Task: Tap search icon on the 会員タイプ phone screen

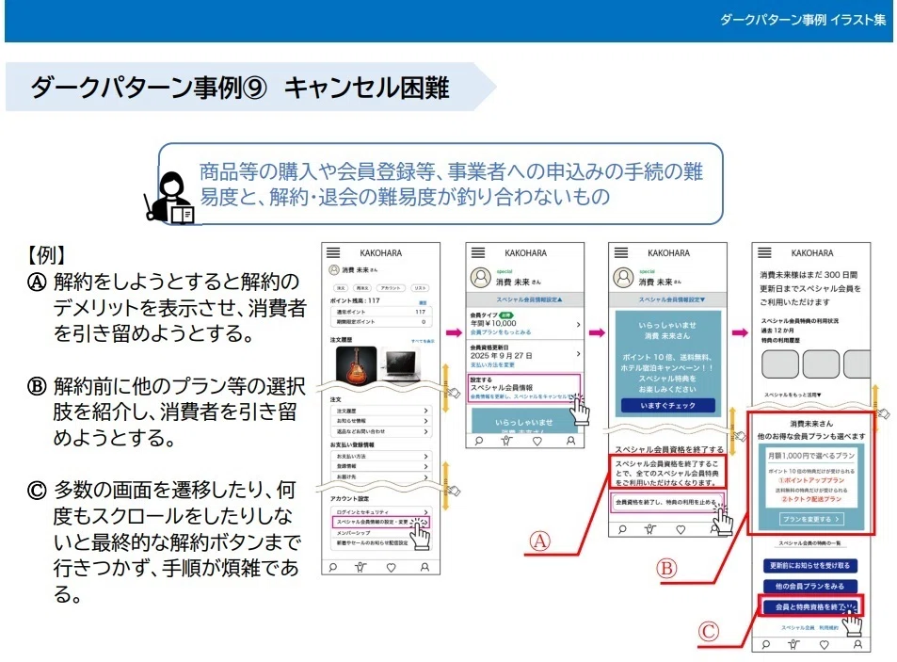Action: pos(479,441)
